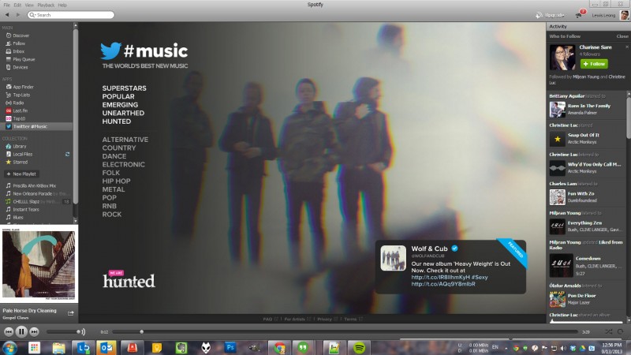The width and height of the screenshot is (631, 355).
Task: Open the App Finder
Action: (23, 86)
